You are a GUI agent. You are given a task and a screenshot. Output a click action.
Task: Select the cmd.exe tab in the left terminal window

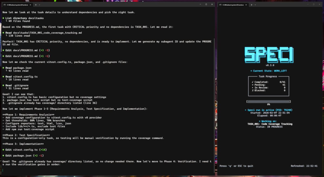tap(17, 5)
